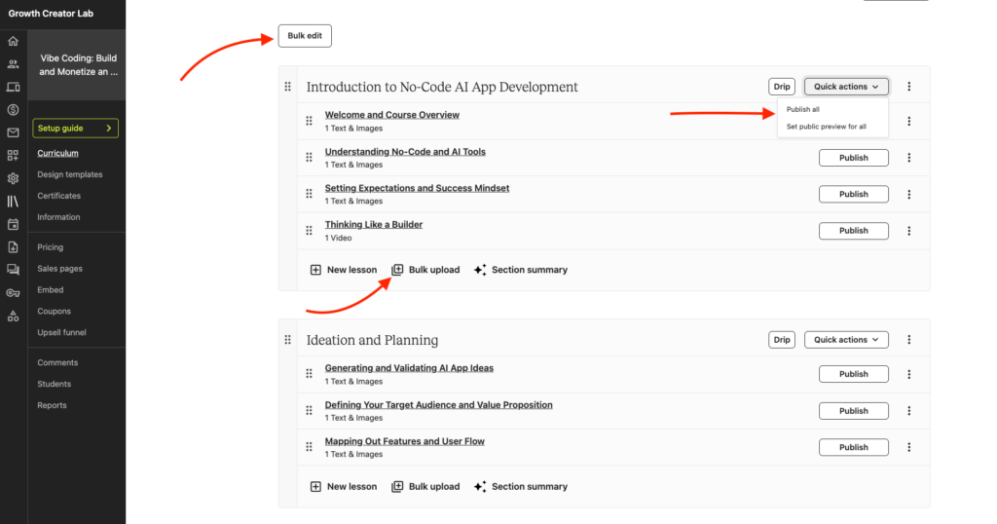997x524 pixels.
Task: Open Reports in course sidebar
Action: (x=52, y=405)
